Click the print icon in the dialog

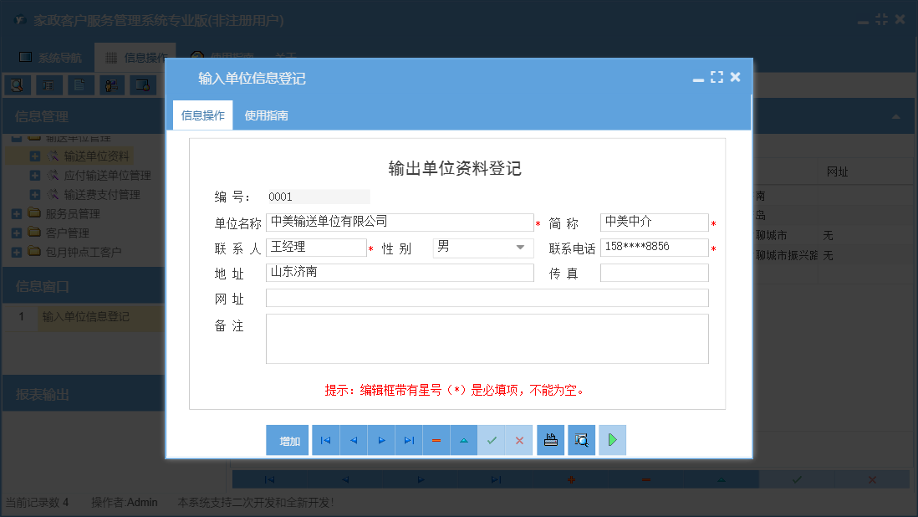tap(550, 439)
